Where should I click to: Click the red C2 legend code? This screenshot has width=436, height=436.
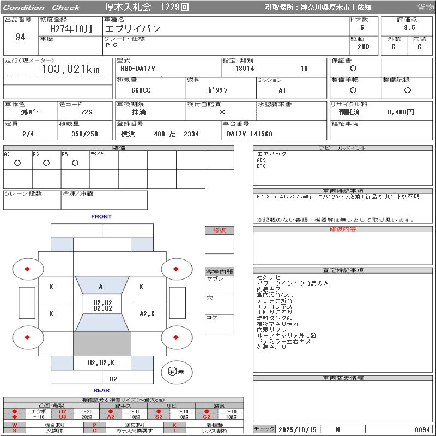(207, 417)
